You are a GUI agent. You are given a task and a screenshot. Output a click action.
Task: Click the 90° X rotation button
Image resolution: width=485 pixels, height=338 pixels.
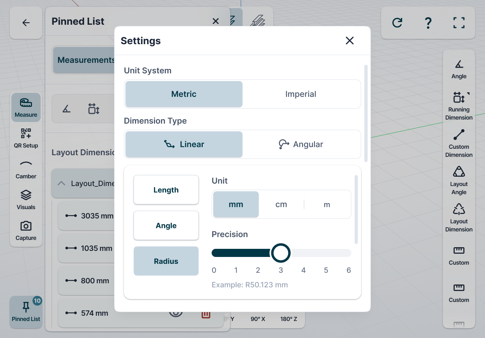pos(258,319)
